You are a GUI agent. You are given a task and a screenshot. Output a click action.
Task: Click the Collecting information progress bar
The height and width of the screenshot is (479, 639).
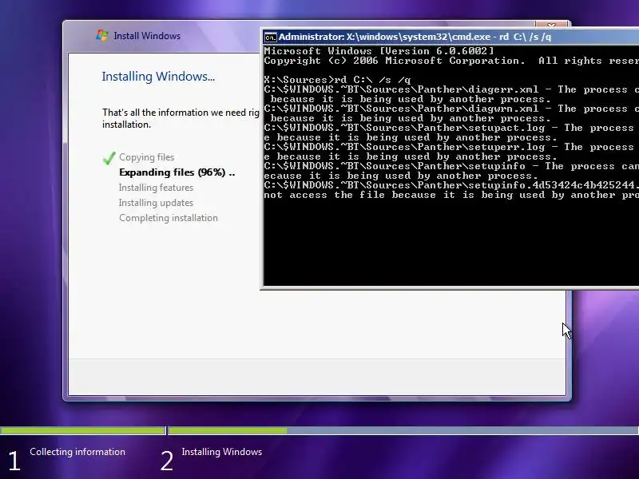(x=83, y=430)
